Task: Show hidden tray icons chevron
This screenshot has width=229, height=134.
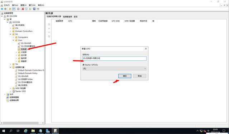Action: 198,131
